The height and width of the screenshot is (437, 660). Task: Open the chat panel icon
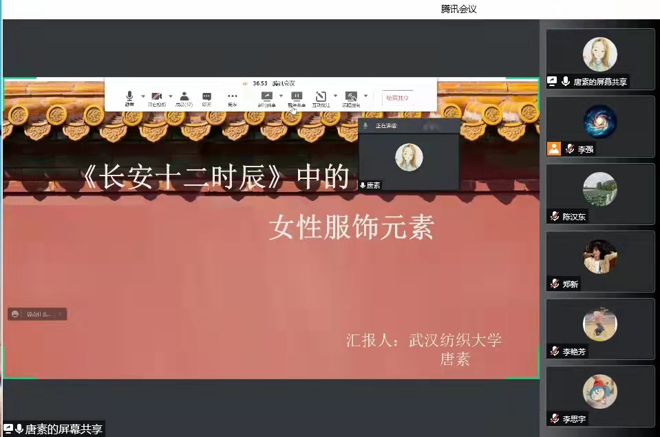click(206, 98)
